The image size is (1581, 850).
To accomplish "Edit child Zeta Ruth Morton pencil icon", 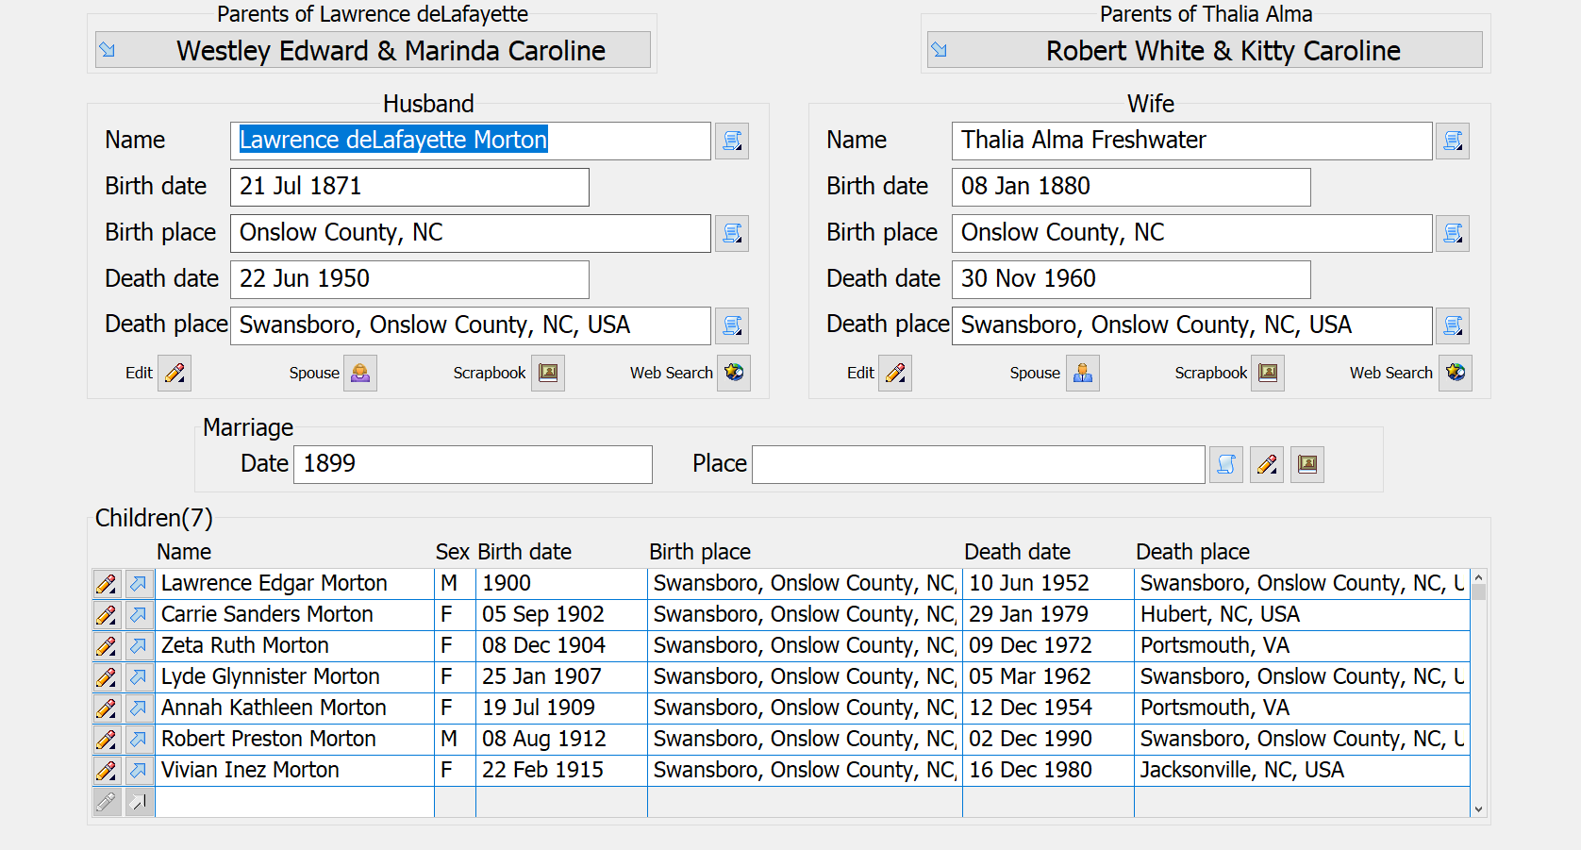I will [x=107, y=646].
